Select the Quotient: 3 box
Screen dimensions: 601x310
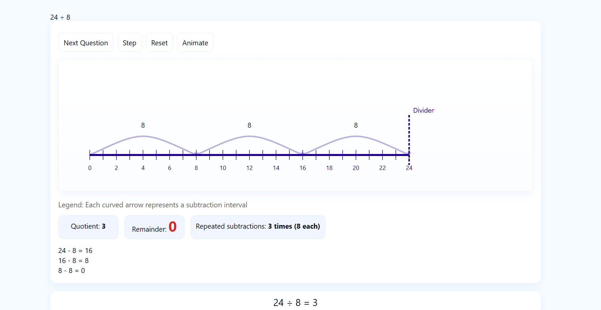88,227
